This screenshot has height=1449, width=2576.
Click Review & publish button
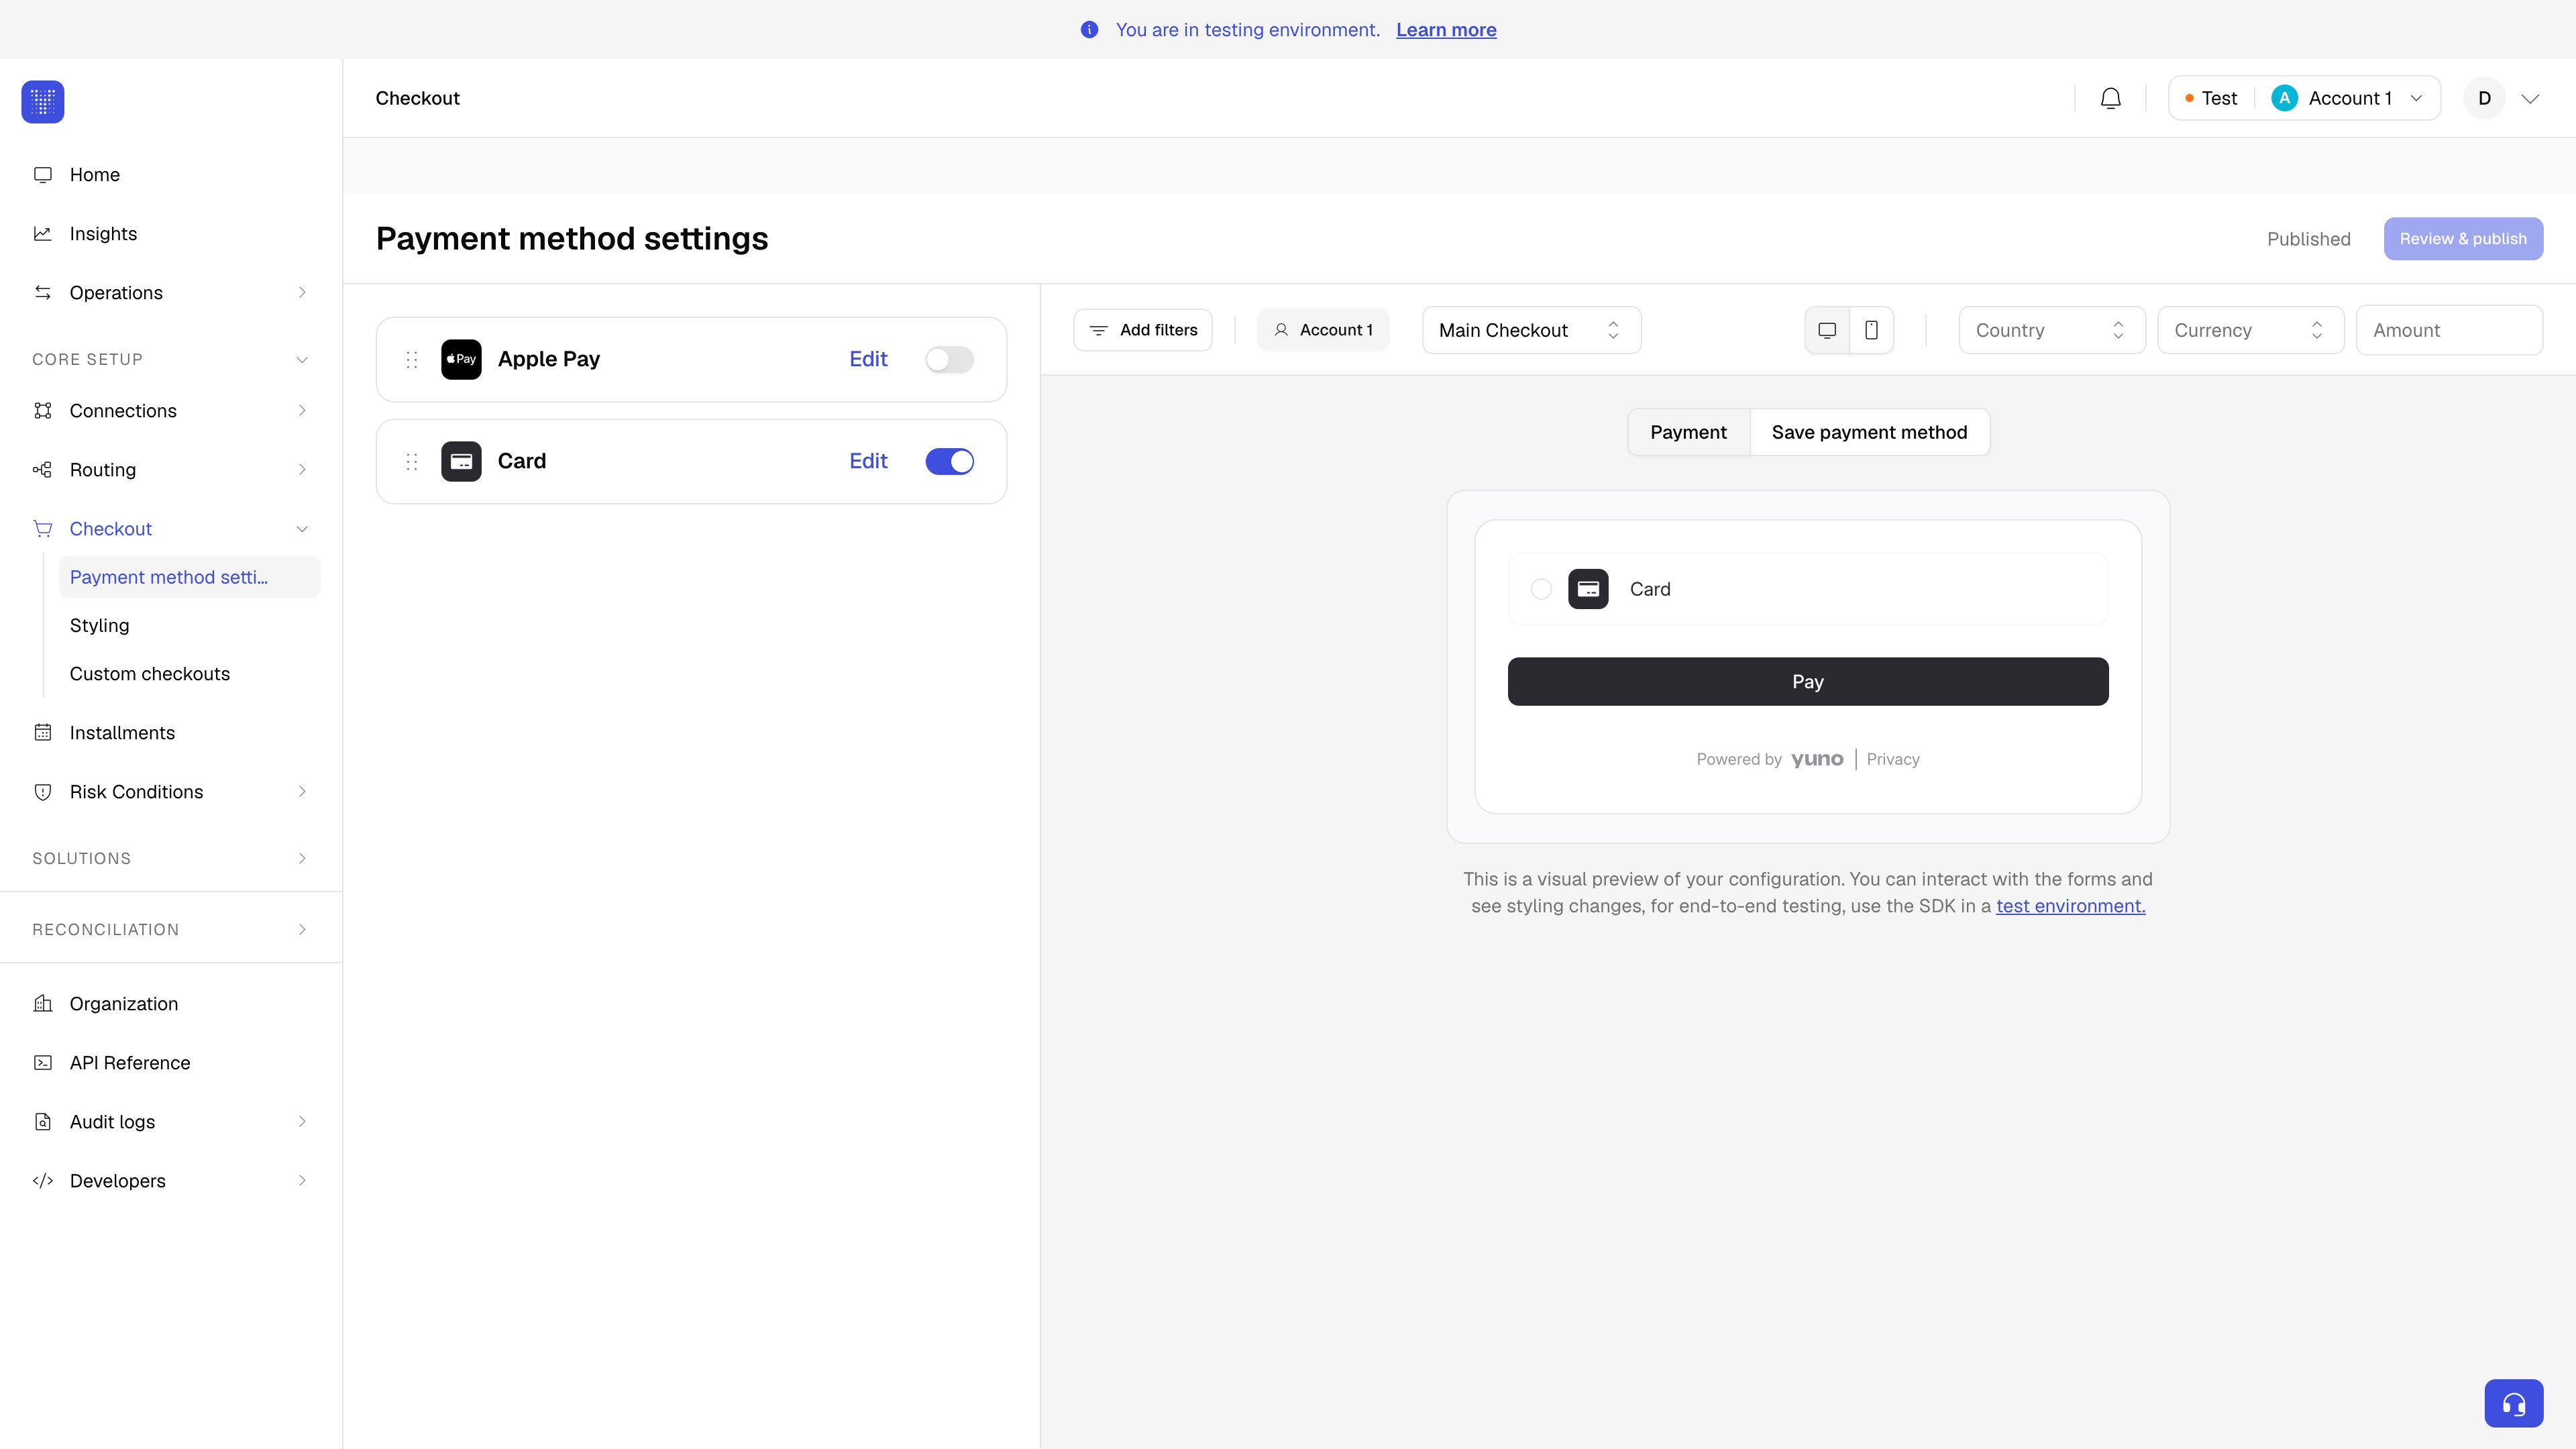pyautogui.click(x=2463, y=239)
